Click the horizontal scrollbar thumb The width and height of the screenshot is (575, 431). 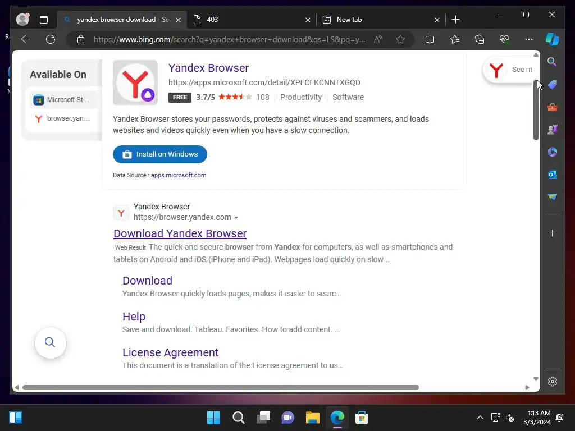click(x=220, y=387)
